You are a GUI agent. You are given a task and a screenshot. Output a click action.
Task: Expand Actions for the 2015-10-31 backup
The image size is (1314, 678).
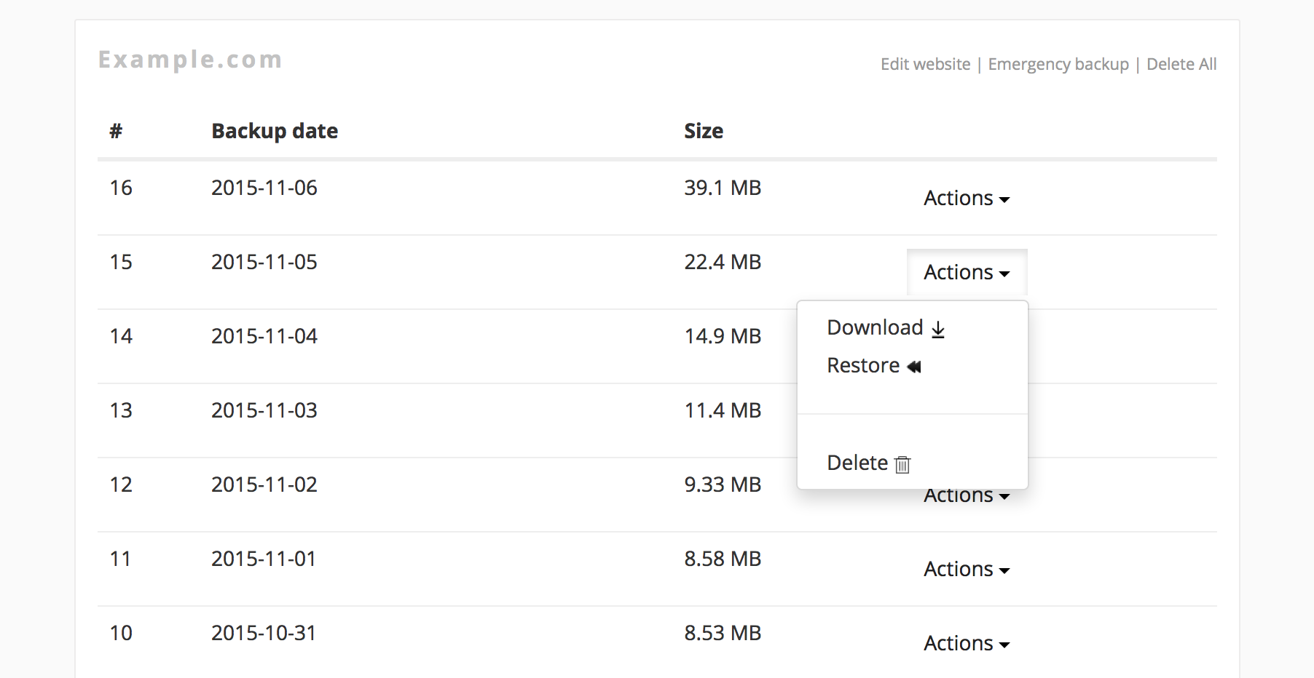[x=966, y=644]
